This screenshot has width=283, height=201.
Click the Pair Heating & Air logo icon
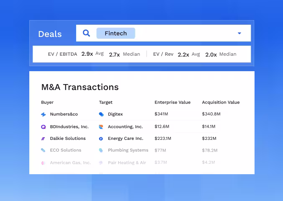click(101, 163)
